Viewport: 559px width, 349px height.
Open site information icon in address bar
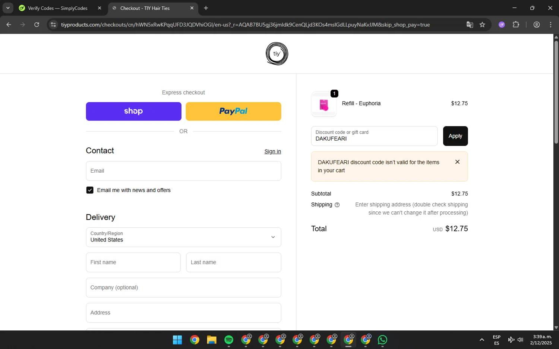(x=53, y=25)
